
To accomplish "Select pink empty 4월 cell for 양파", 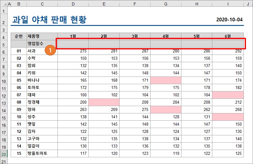I will tap(166, 109).
